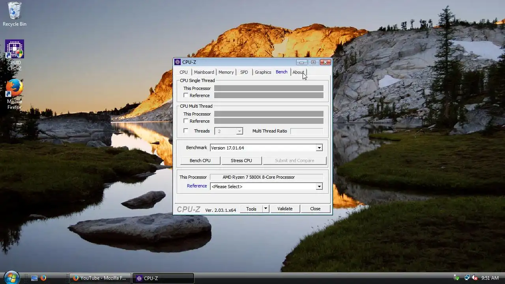The width and height of the screenshot is (505, 284).
Task: Click the Single Thread Reference score bar
Action: click(x=269, y=95)
